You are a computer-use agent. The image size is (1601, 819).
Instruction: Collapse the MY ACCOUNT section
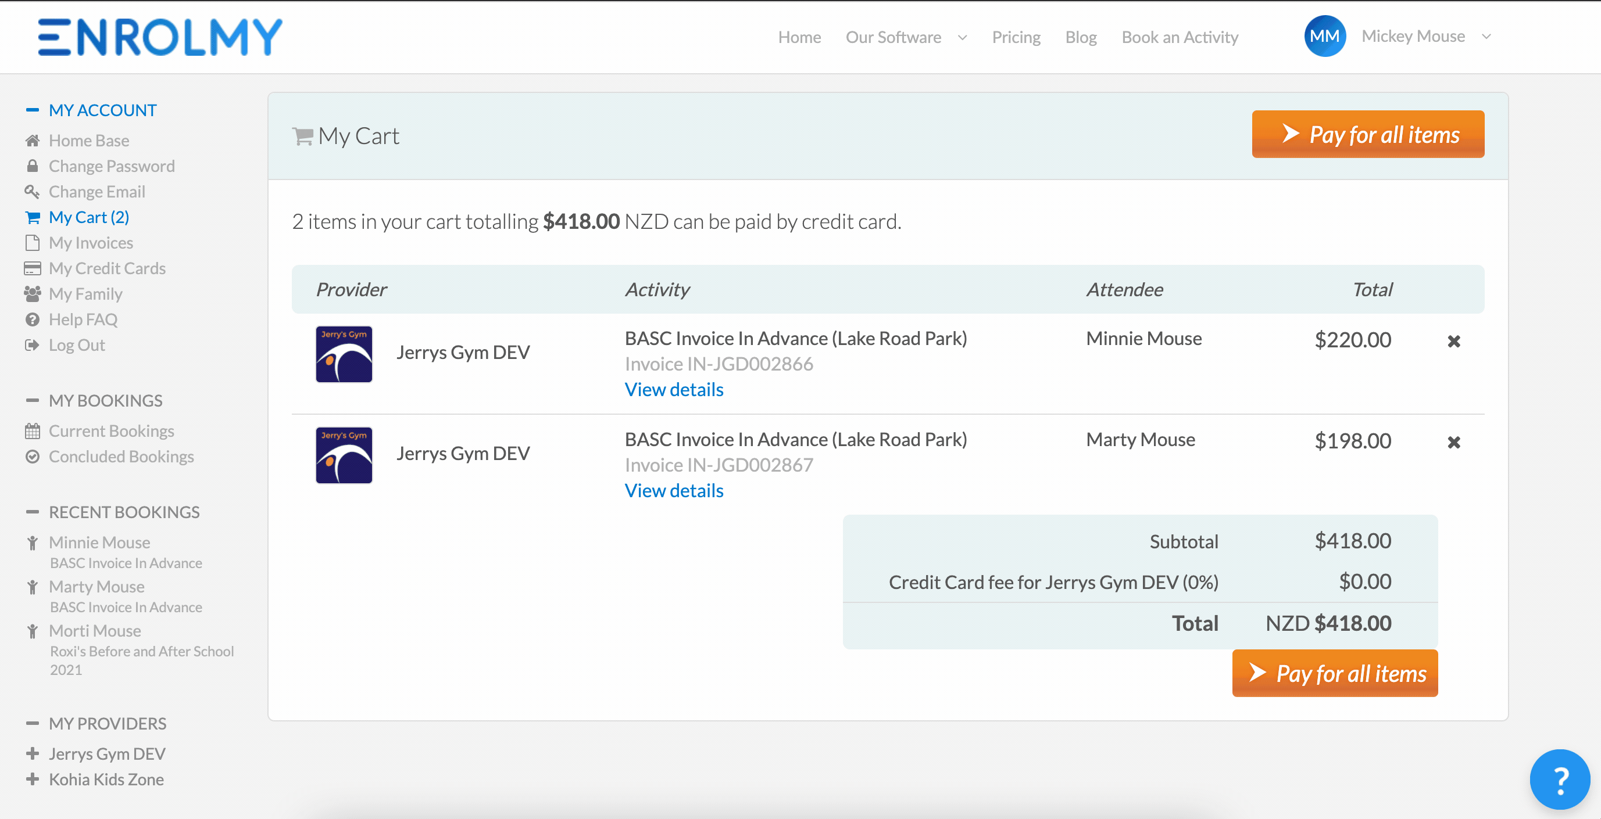coord(33,110)
